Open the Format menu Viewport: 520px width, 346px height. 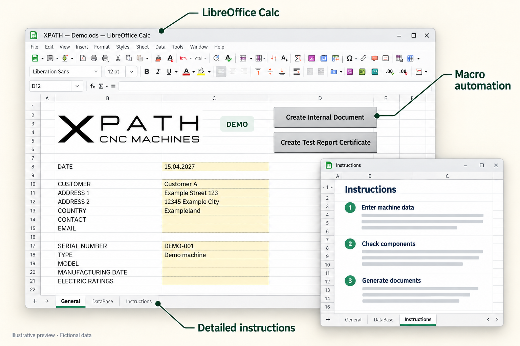pos(102,47)
